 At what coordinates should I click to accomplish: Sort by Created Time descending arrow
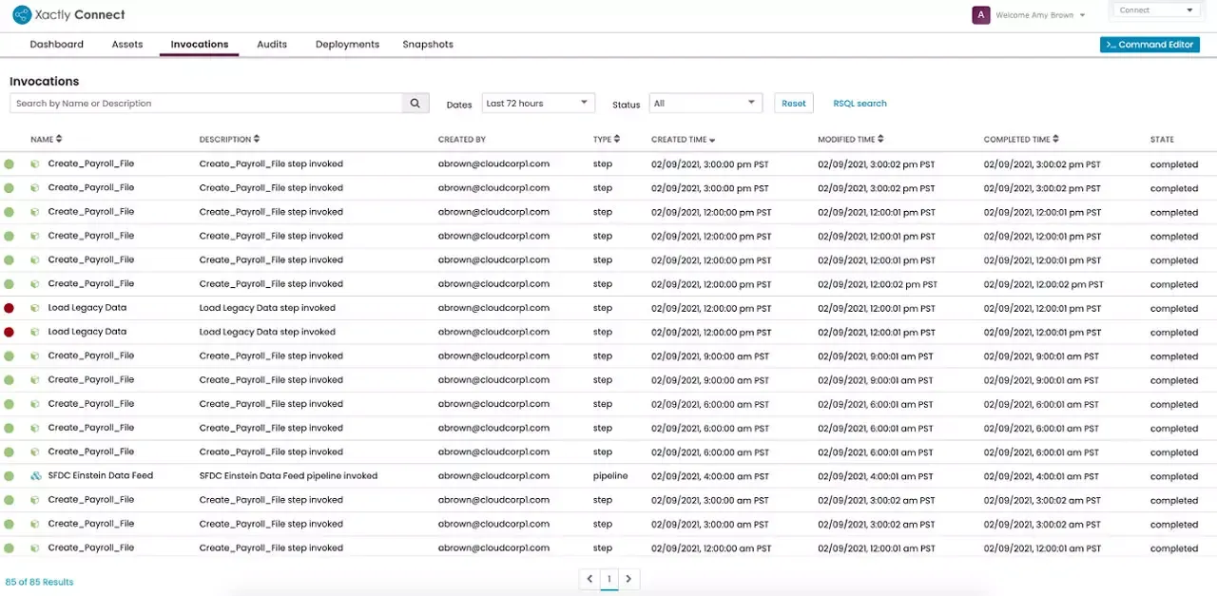712,141
